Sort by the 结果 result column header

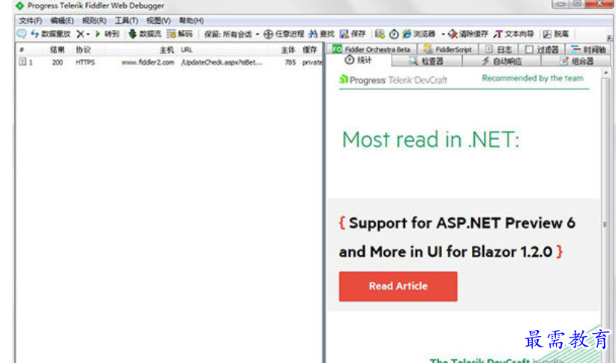[x=57, y=50]
